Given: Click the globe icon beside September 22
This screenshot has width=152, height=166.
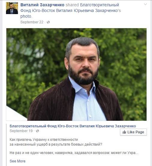Looking at the screenshot, I should pos(48,22).
